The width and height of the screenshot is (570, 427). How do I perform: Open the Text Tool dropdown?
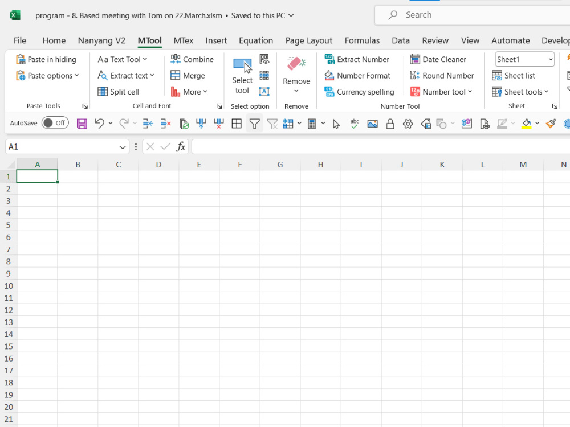[x=123, y=59]
